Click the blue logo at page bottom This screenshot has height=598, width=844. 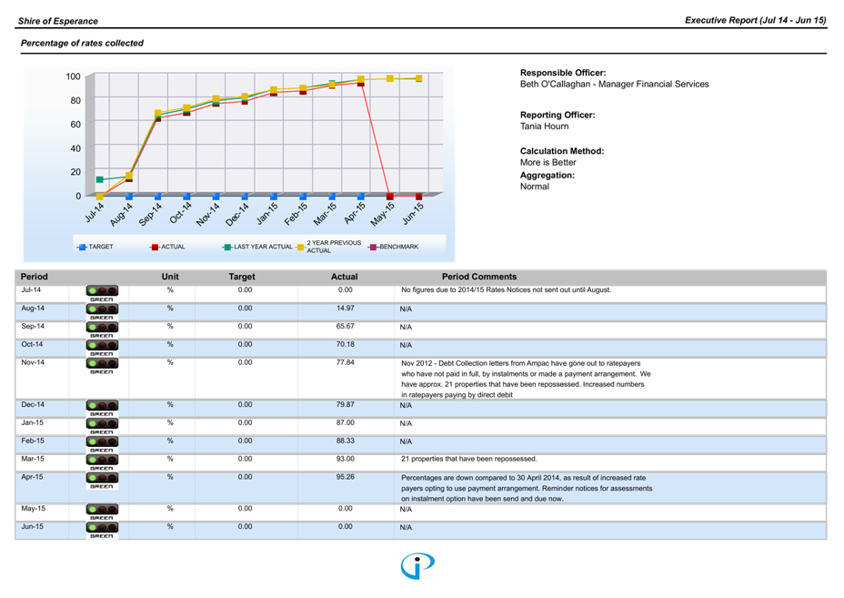click(417, 566)
